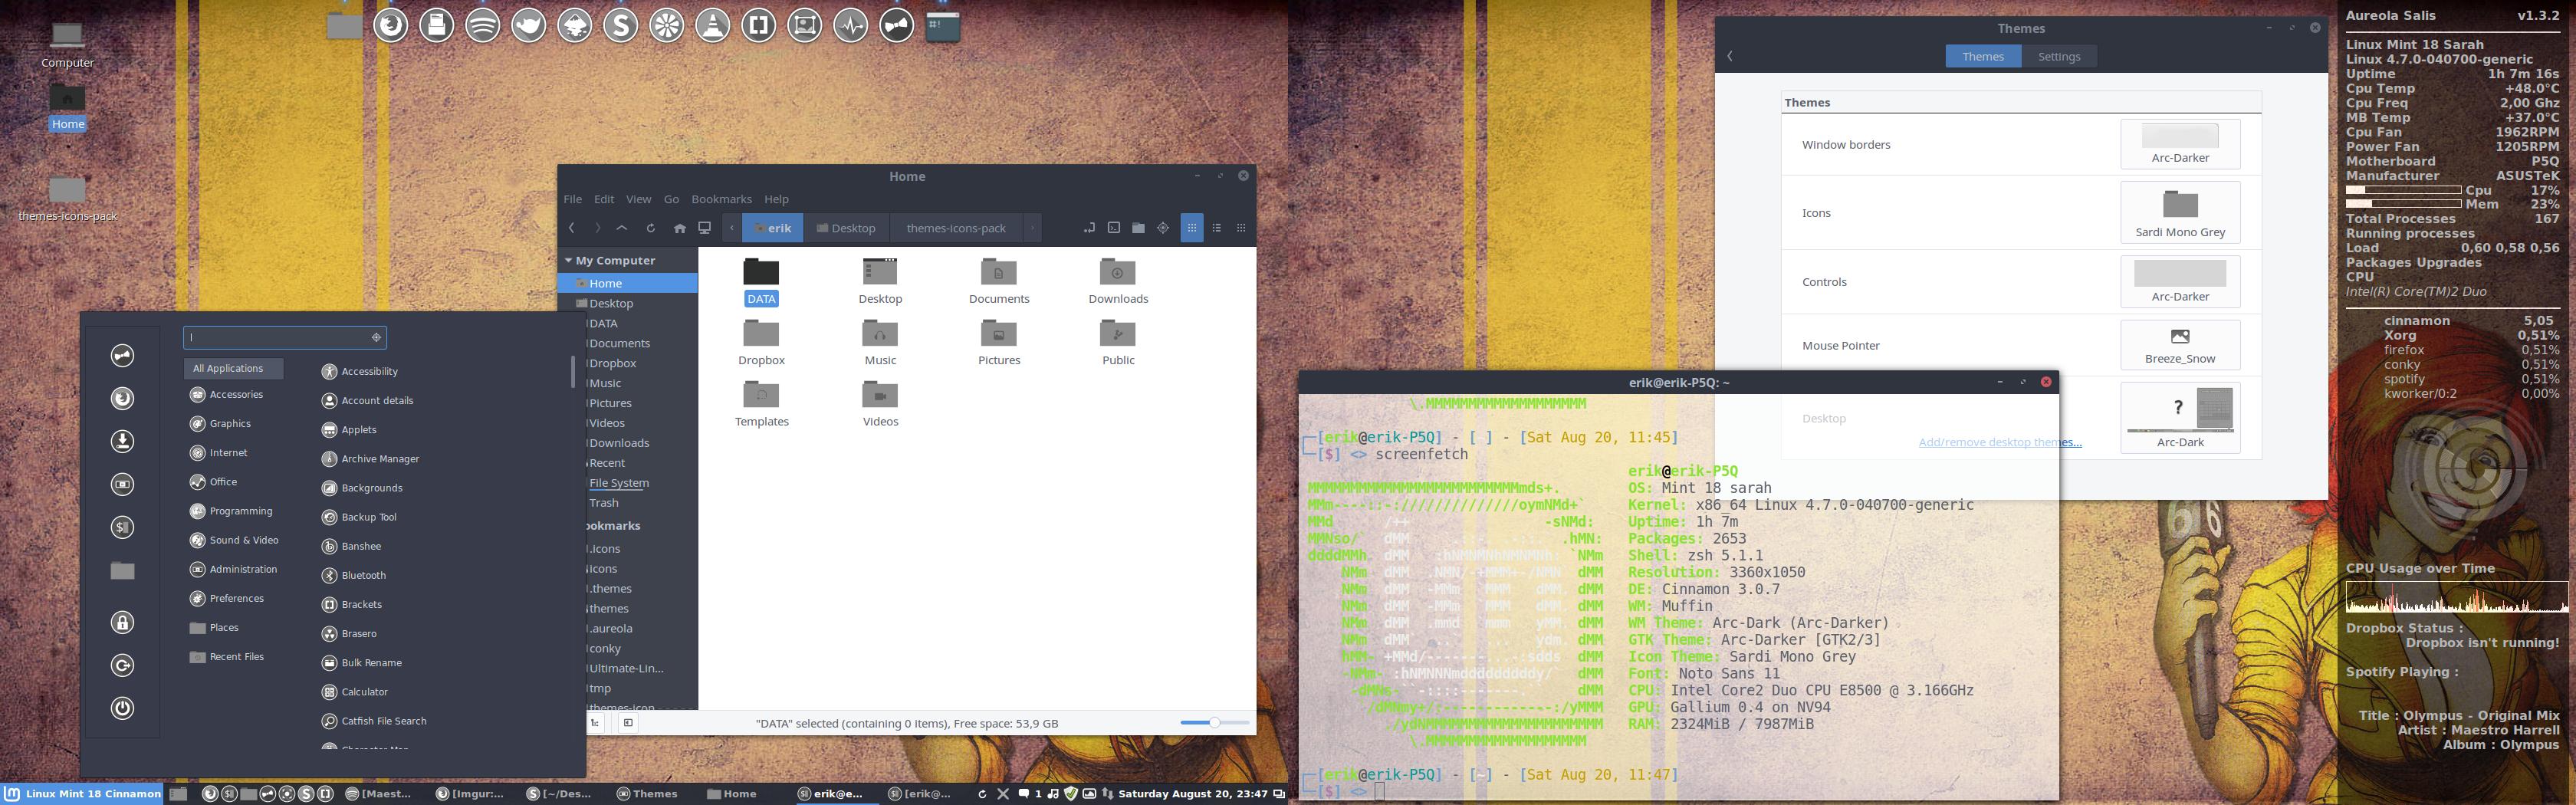The height and width of the screenshot is (805, 2576).
Task: Click the date and time in panel
Action: coord(1193,794)
